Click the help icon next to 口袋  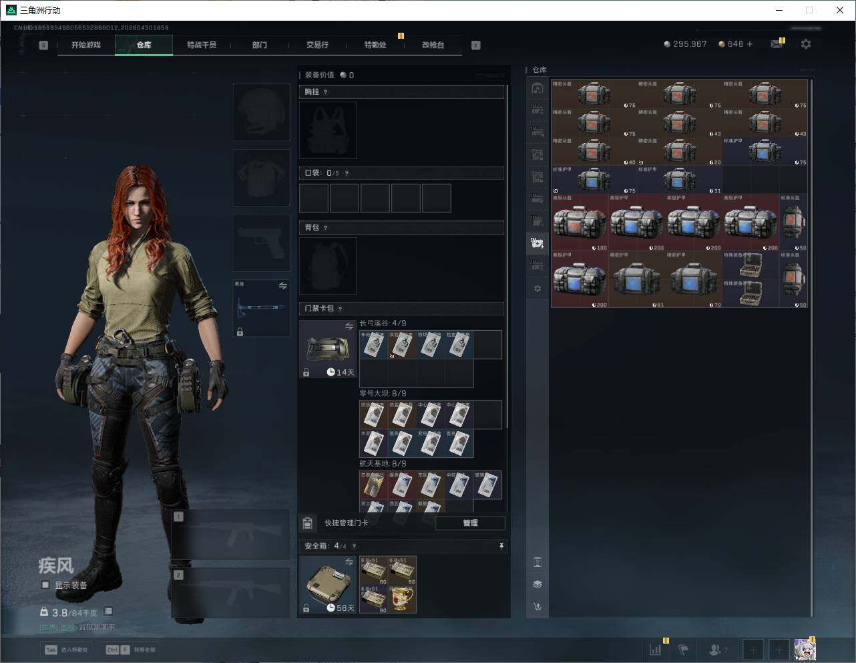pyautogui.click(x=347, y=173)
